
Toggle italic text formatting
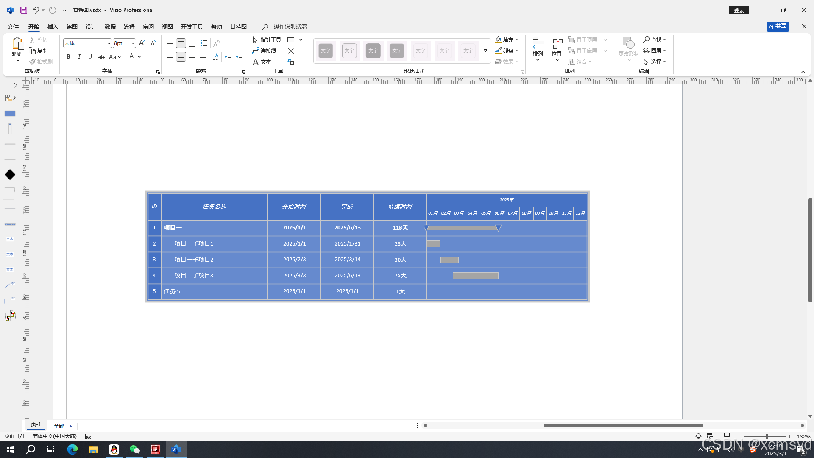pos(79,57)
